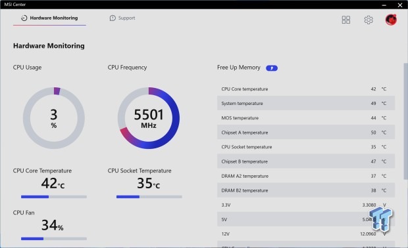Viewport: 408px width, 248px height.
Task: Minimize the MSI Center window
Action: [384, 5]
